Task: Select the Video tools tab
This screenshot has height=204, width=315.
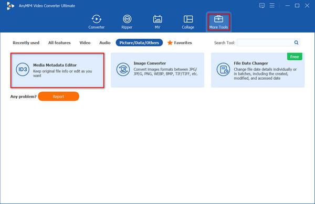Action: pyautogui.click(x=85, y=42)
